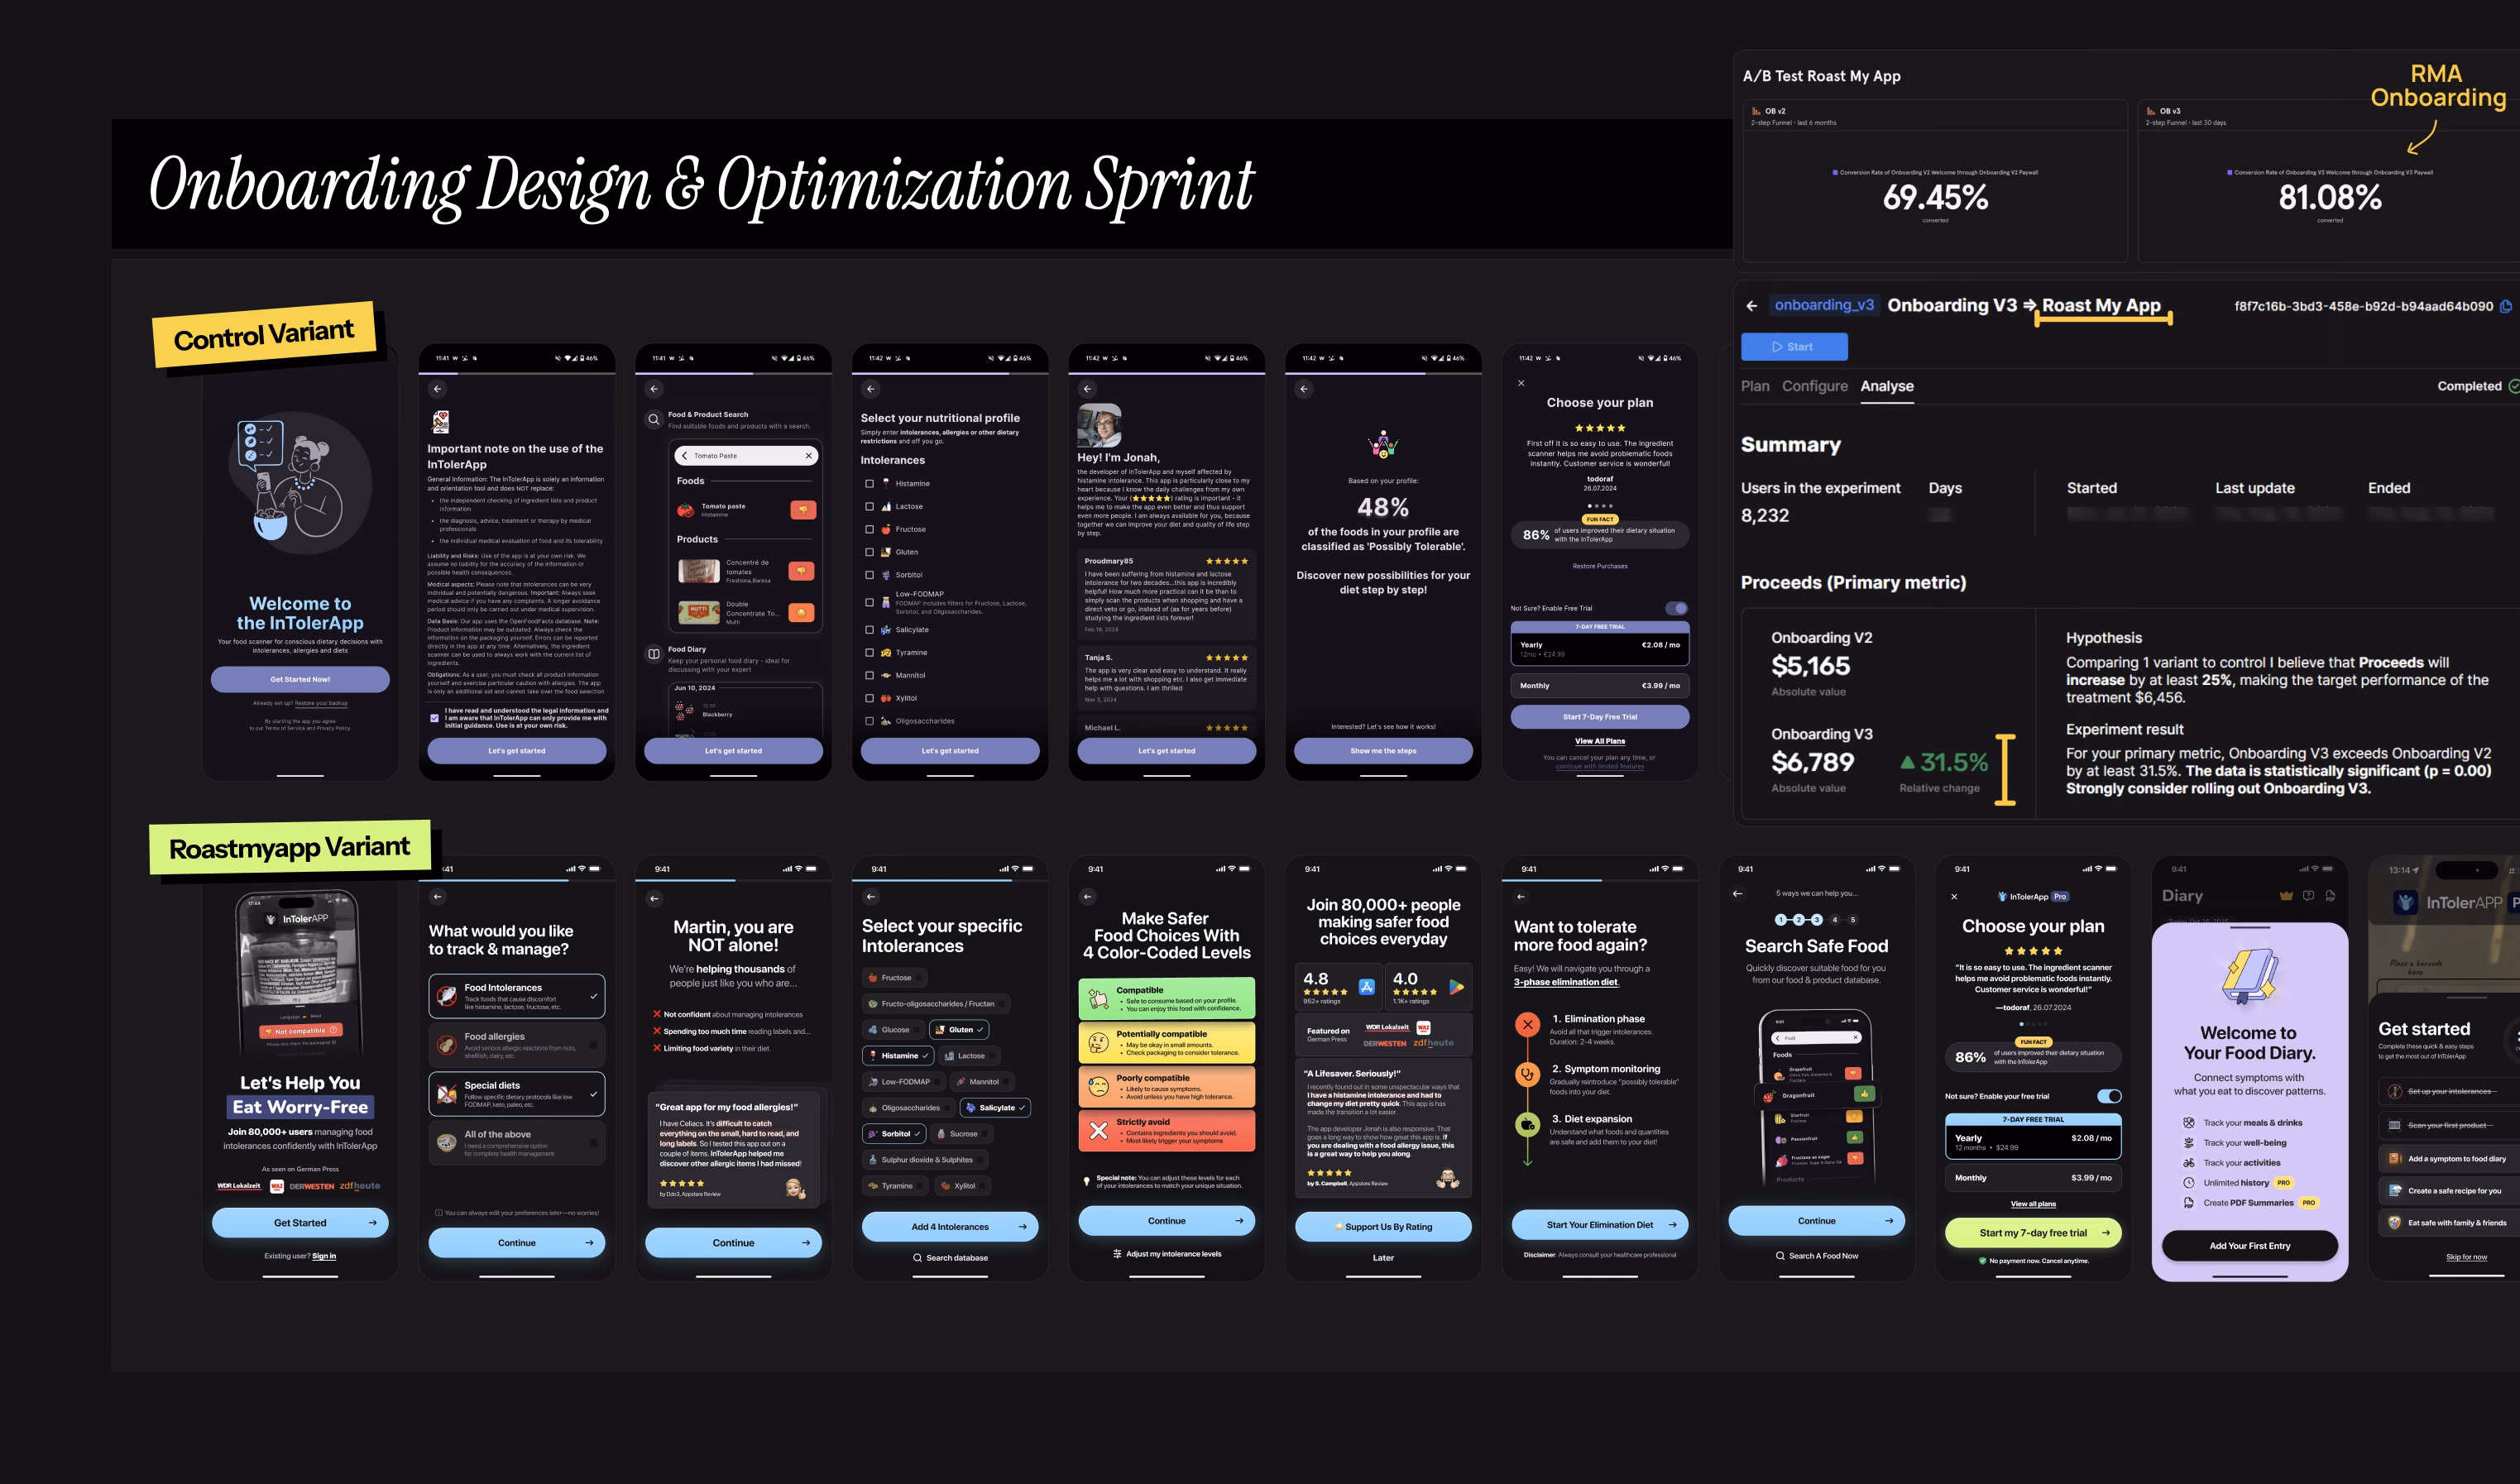The height and width of the screenshot is (1484, 2520).
Task: Tap Get Started Now! on control welcome screen
Action: pos(300,680)
